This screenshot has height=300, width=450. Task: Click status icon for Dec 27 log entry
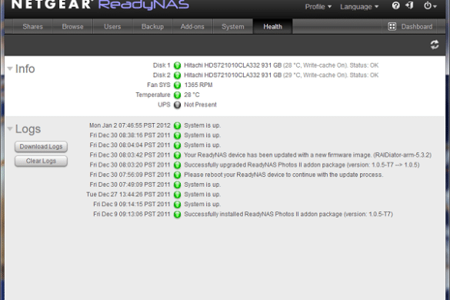point(178,195)
